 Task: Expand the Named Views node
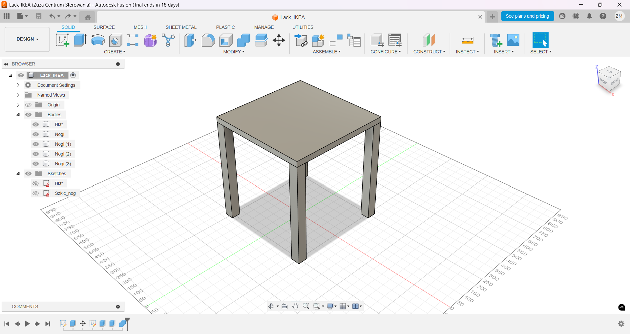18,95
